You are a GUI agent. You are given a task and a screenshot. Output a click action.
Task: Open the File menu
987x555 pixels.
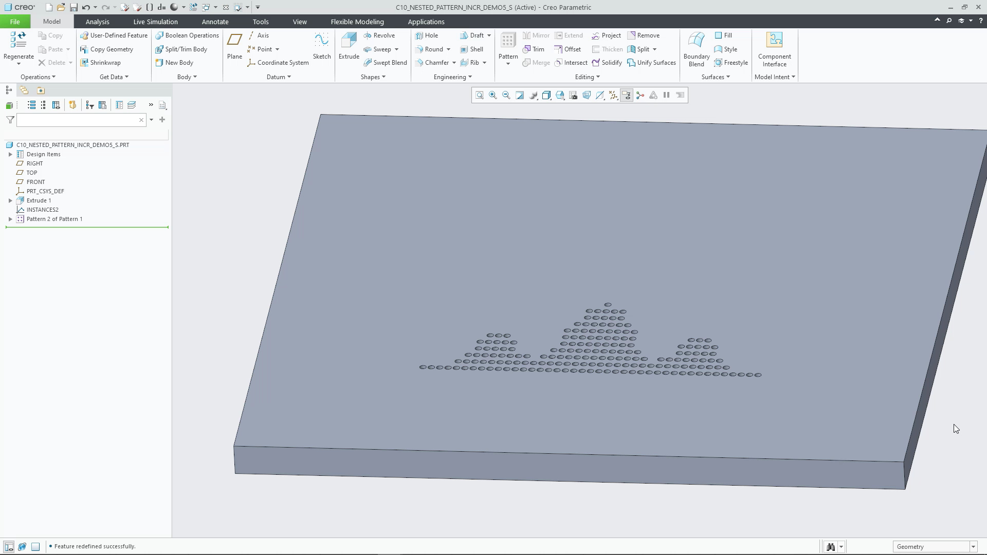(x=15, y=22)
